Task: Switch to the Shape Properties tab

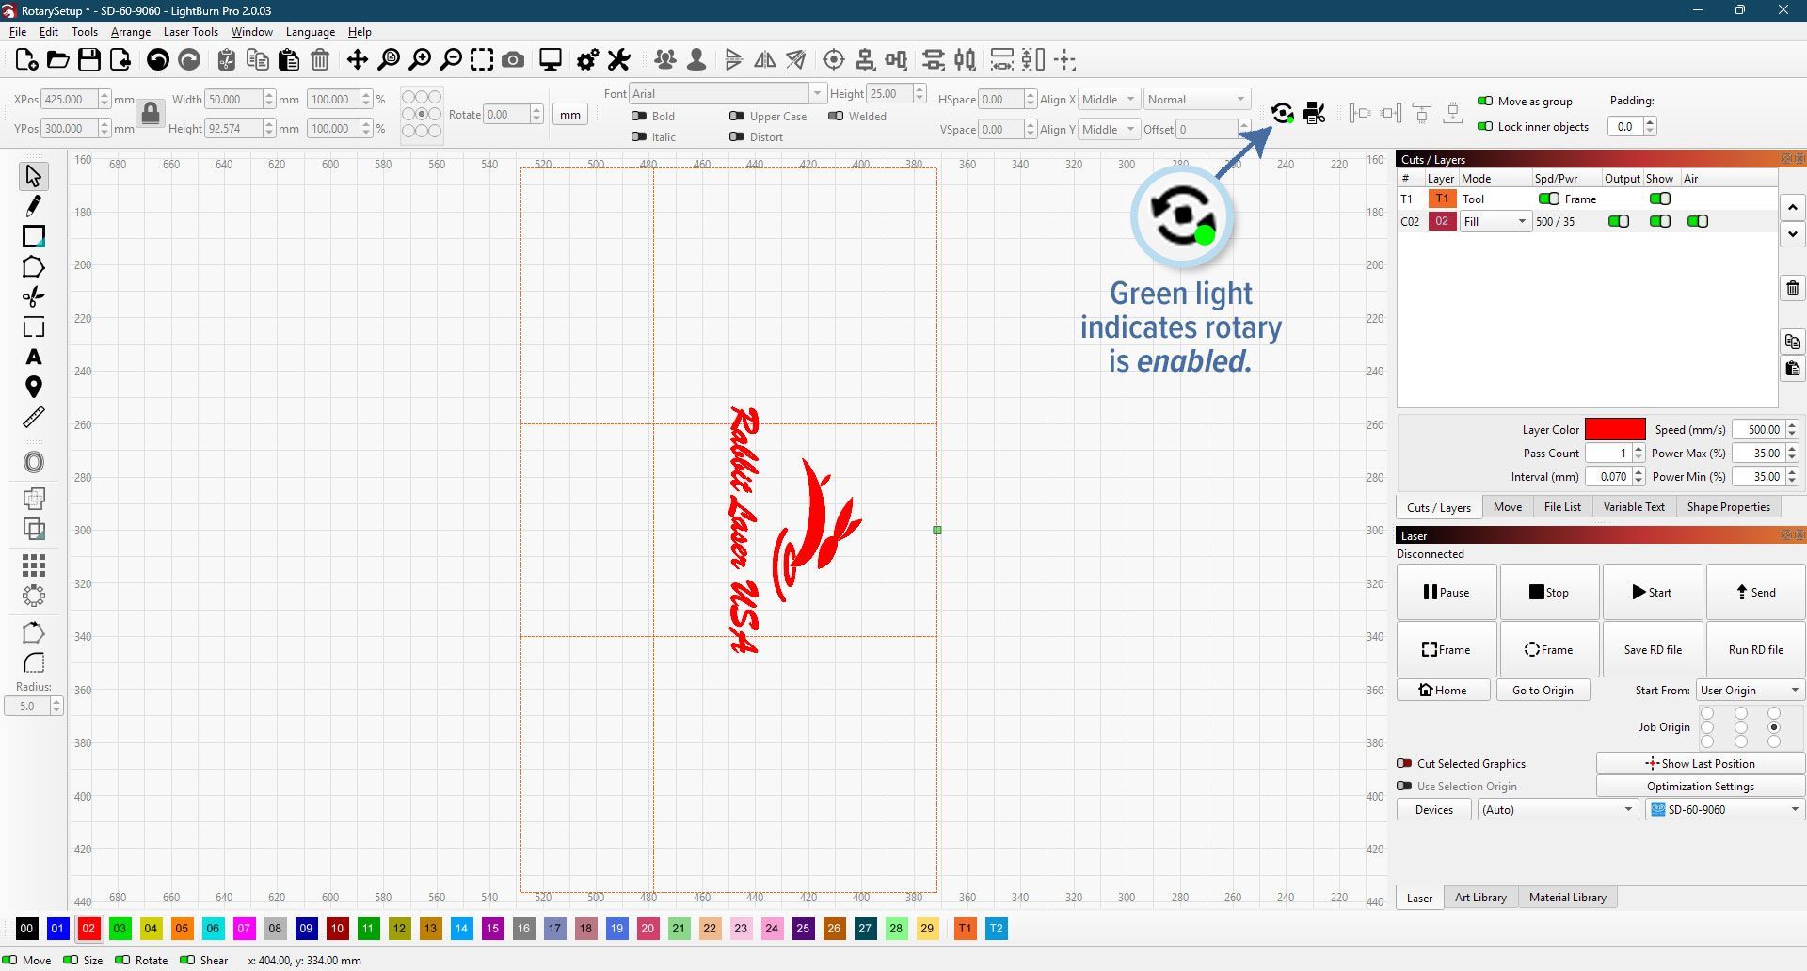Action: point(1728,507)
